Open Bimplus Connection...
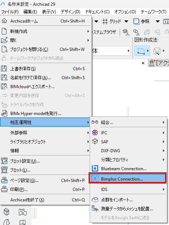This screenshot has height=225, width=169. coord(128,179)
